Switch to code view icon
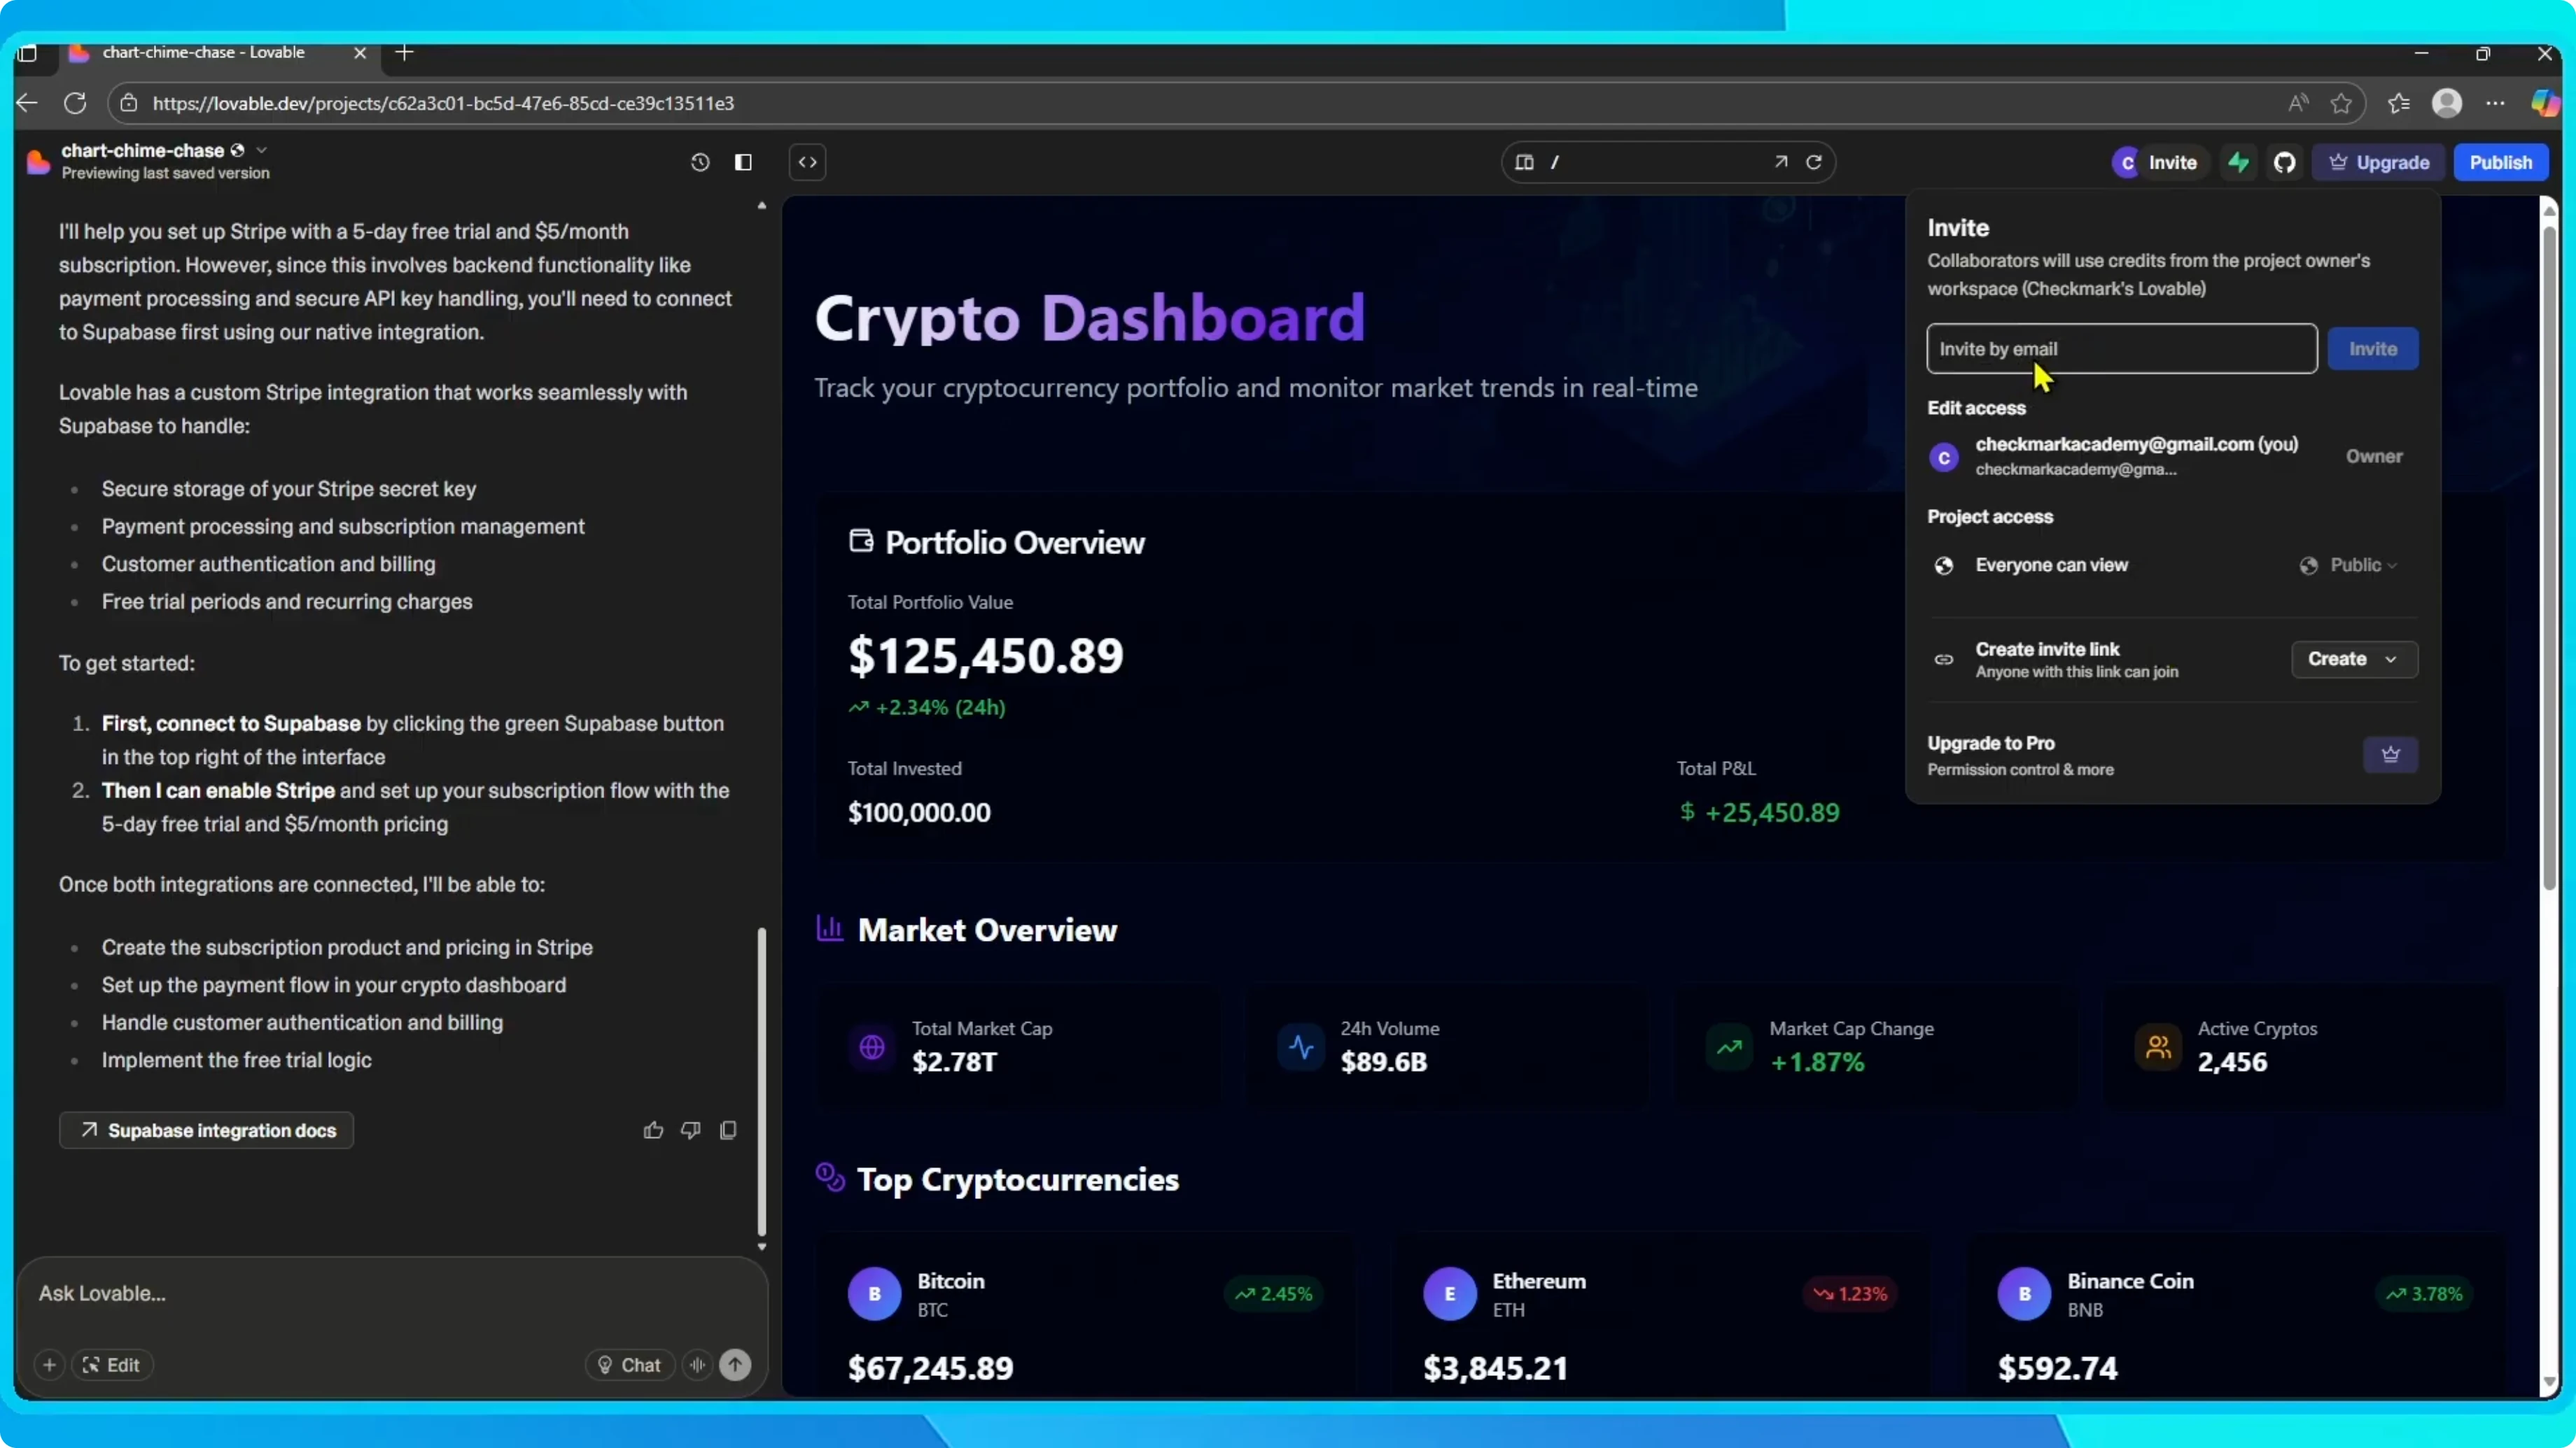The height and width of the screenshot is (1448, 2576). click(808, 162)
